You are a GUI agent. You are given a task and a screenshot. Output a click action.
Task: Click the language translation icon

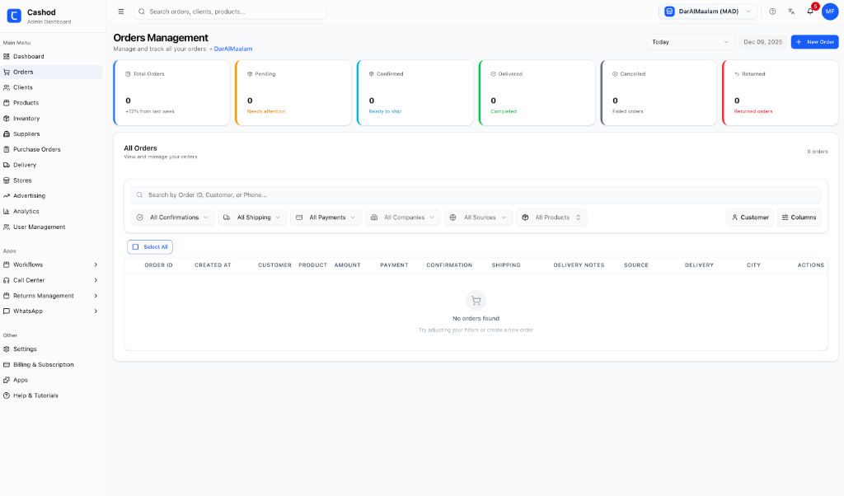pos(791,12)
